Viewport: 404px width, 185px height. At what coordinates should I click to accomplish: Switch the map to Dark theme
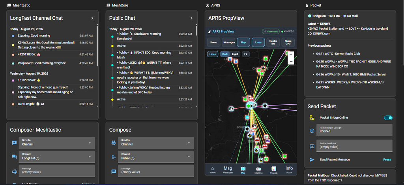[x=225, y=54]
